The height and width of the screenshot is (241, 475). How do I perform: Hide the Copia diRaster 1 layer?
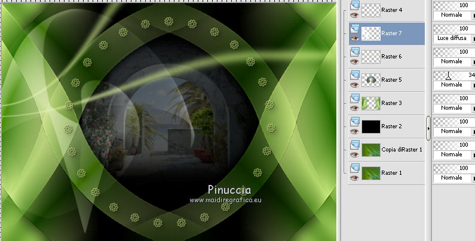pos(354,155)
